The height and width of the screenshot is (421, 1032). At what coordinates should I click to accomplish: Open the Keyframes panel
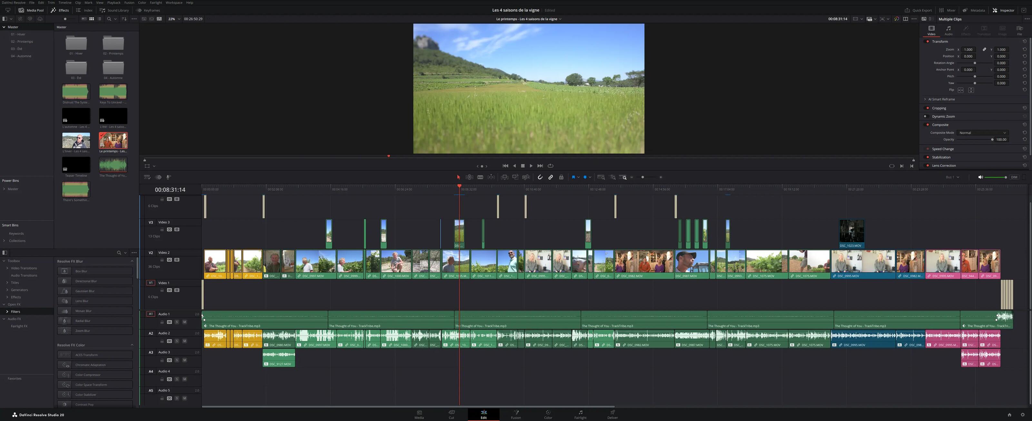click(x=148, y=10)
